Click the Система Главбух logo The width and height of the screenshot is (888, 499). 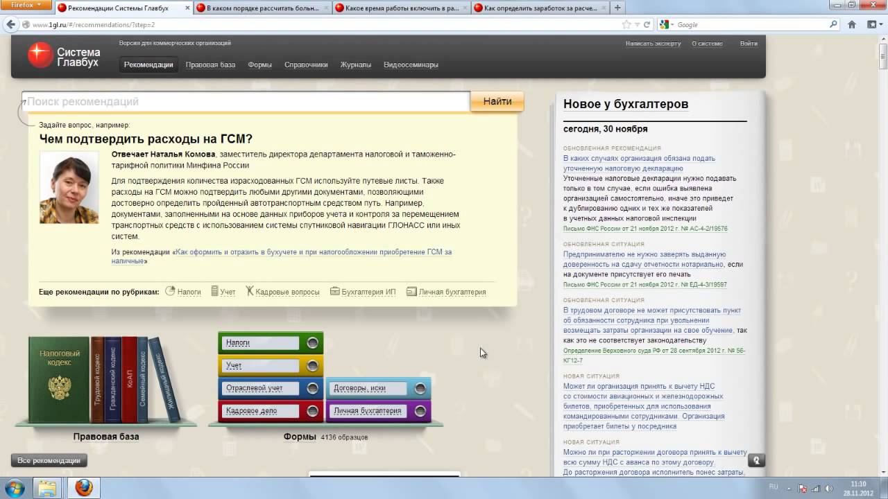pos(64,55)
